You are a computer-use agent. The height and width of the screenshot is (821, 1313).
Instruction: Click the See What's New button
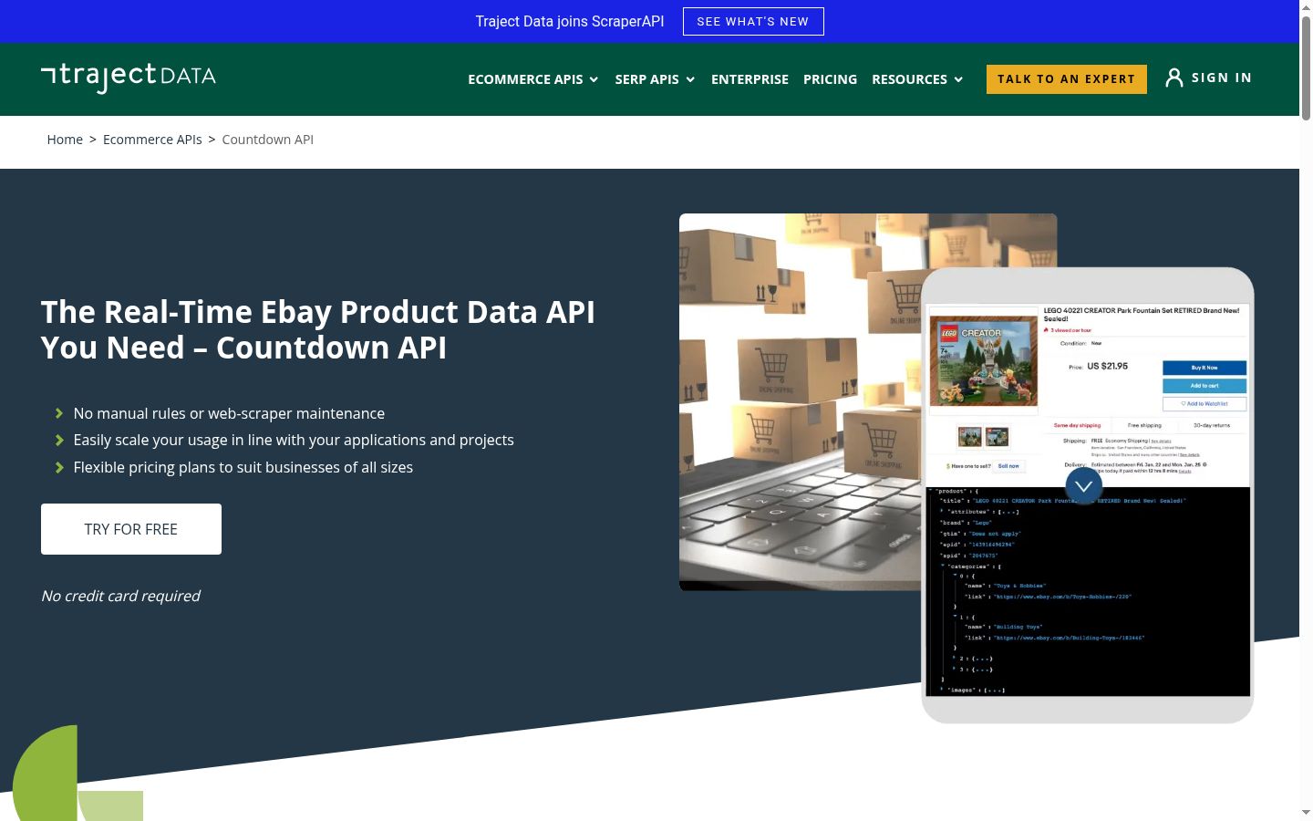click(x=753, y=22)
